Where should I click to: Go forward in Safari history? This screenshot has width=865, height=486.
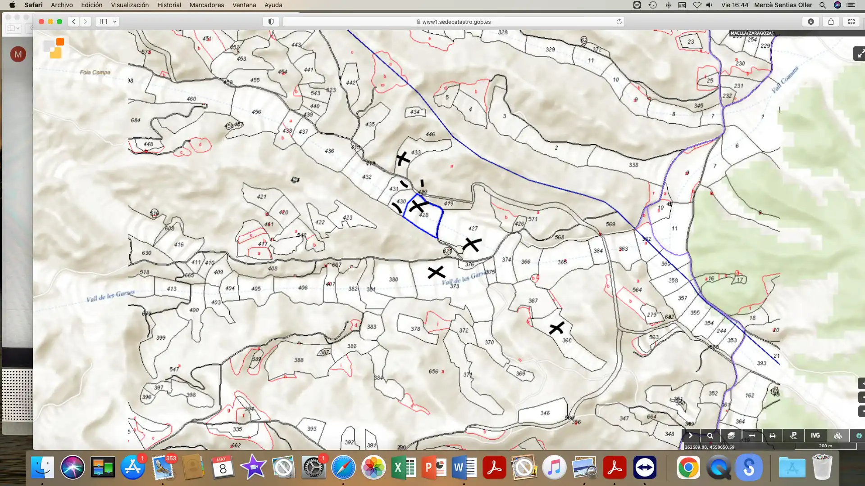85,22
